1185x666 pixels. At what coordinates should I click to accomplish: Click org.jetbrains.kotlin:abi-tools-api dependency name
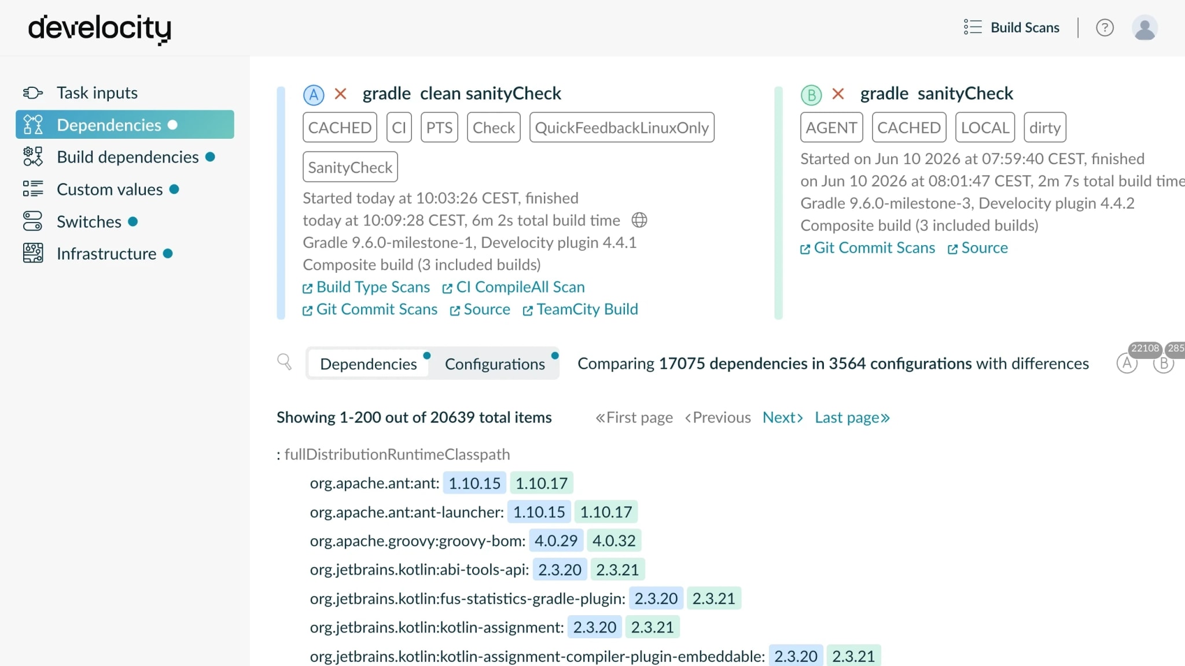[x=419, y=569]
